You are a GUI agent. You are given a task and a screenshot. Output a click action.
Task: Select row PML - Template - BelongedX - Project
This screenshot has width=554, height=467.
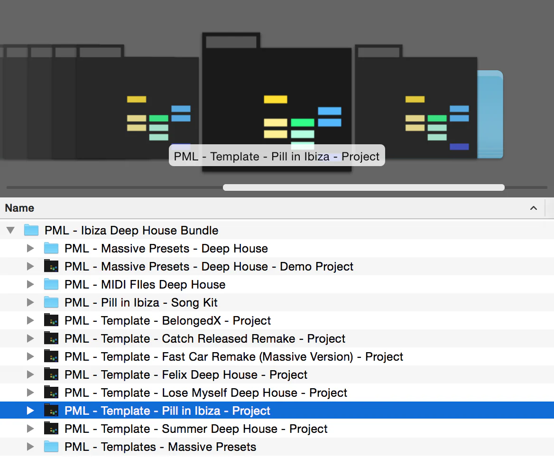tap(277, 321)
